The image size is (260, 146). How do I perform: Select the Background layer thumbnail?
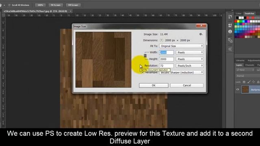coord(245,89)
